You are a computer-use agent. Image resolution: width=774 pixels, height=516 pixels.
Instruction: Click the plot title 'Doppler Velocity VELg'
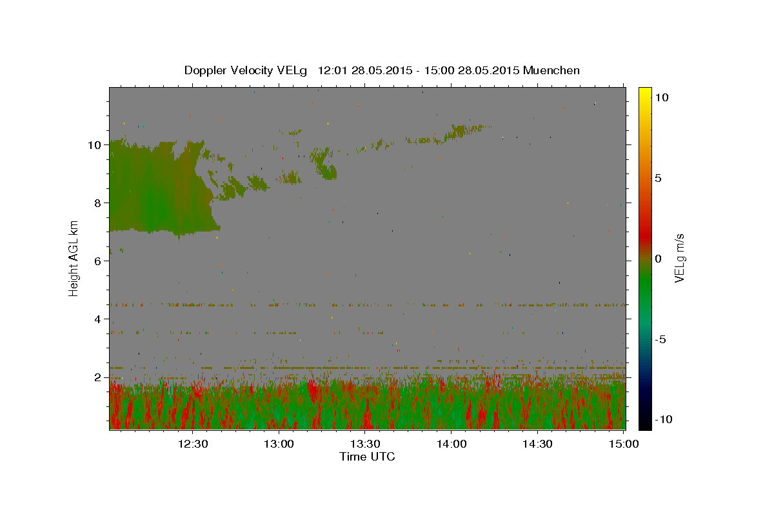246,70
